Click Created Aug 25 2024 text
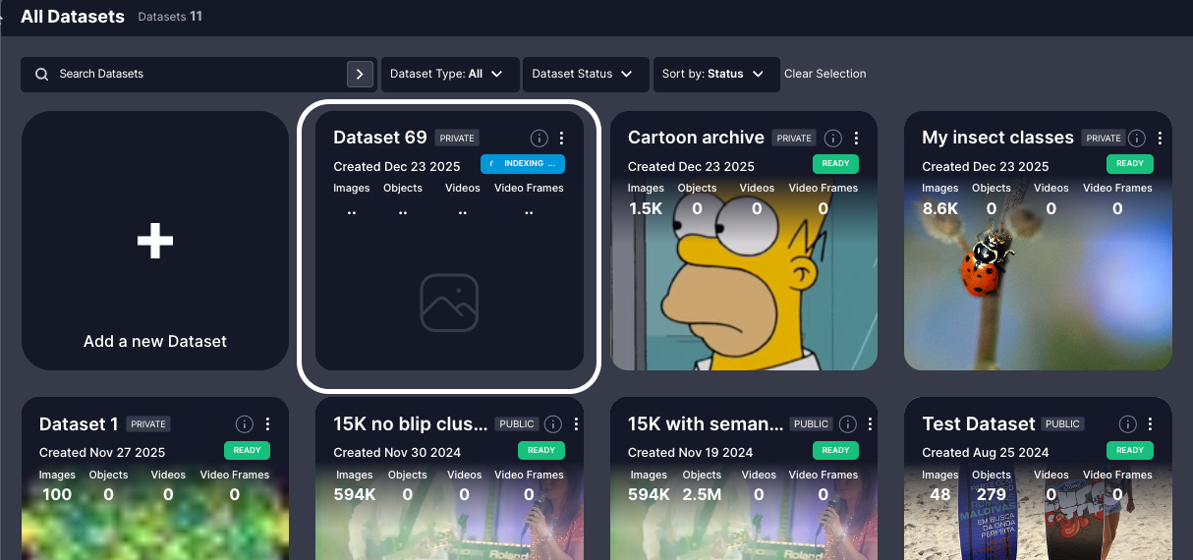Screen dimensions: 1193x560 pos(986,453)
